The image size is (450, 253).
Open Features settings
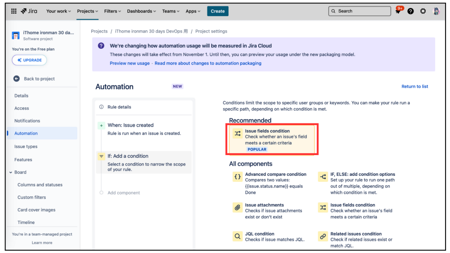tap(42, 160)
